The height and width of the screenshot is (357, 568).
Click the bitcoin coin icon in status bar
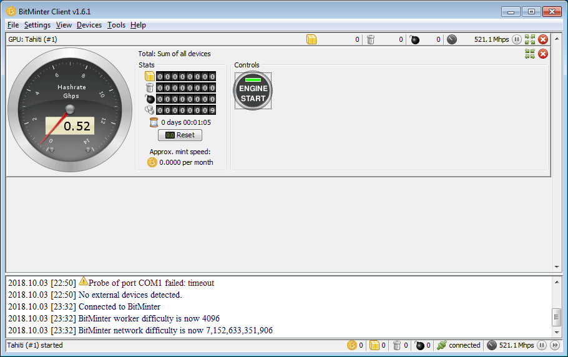pyautogui.click(x=352, y=345)
